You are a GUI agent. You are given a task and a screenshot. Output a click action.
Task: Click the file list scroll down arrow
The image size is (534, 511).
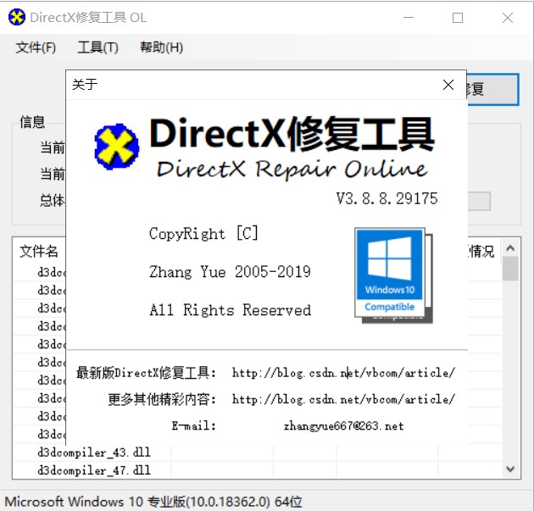(x=510, y=469)
